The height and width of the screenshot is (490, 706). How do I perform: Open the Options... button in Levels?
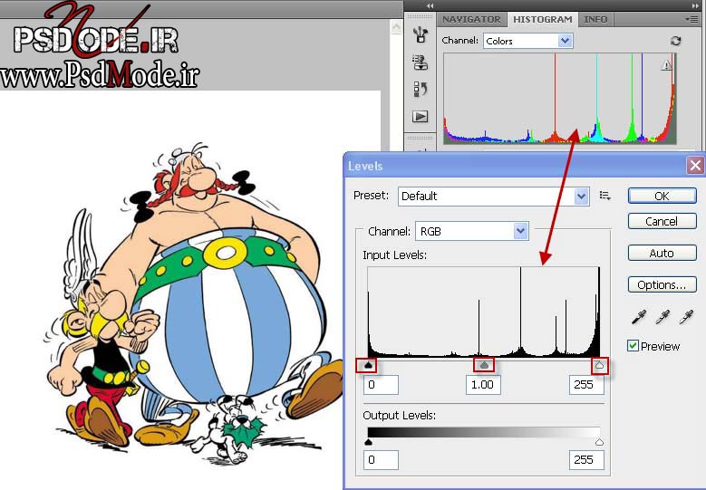pos(662,284)
